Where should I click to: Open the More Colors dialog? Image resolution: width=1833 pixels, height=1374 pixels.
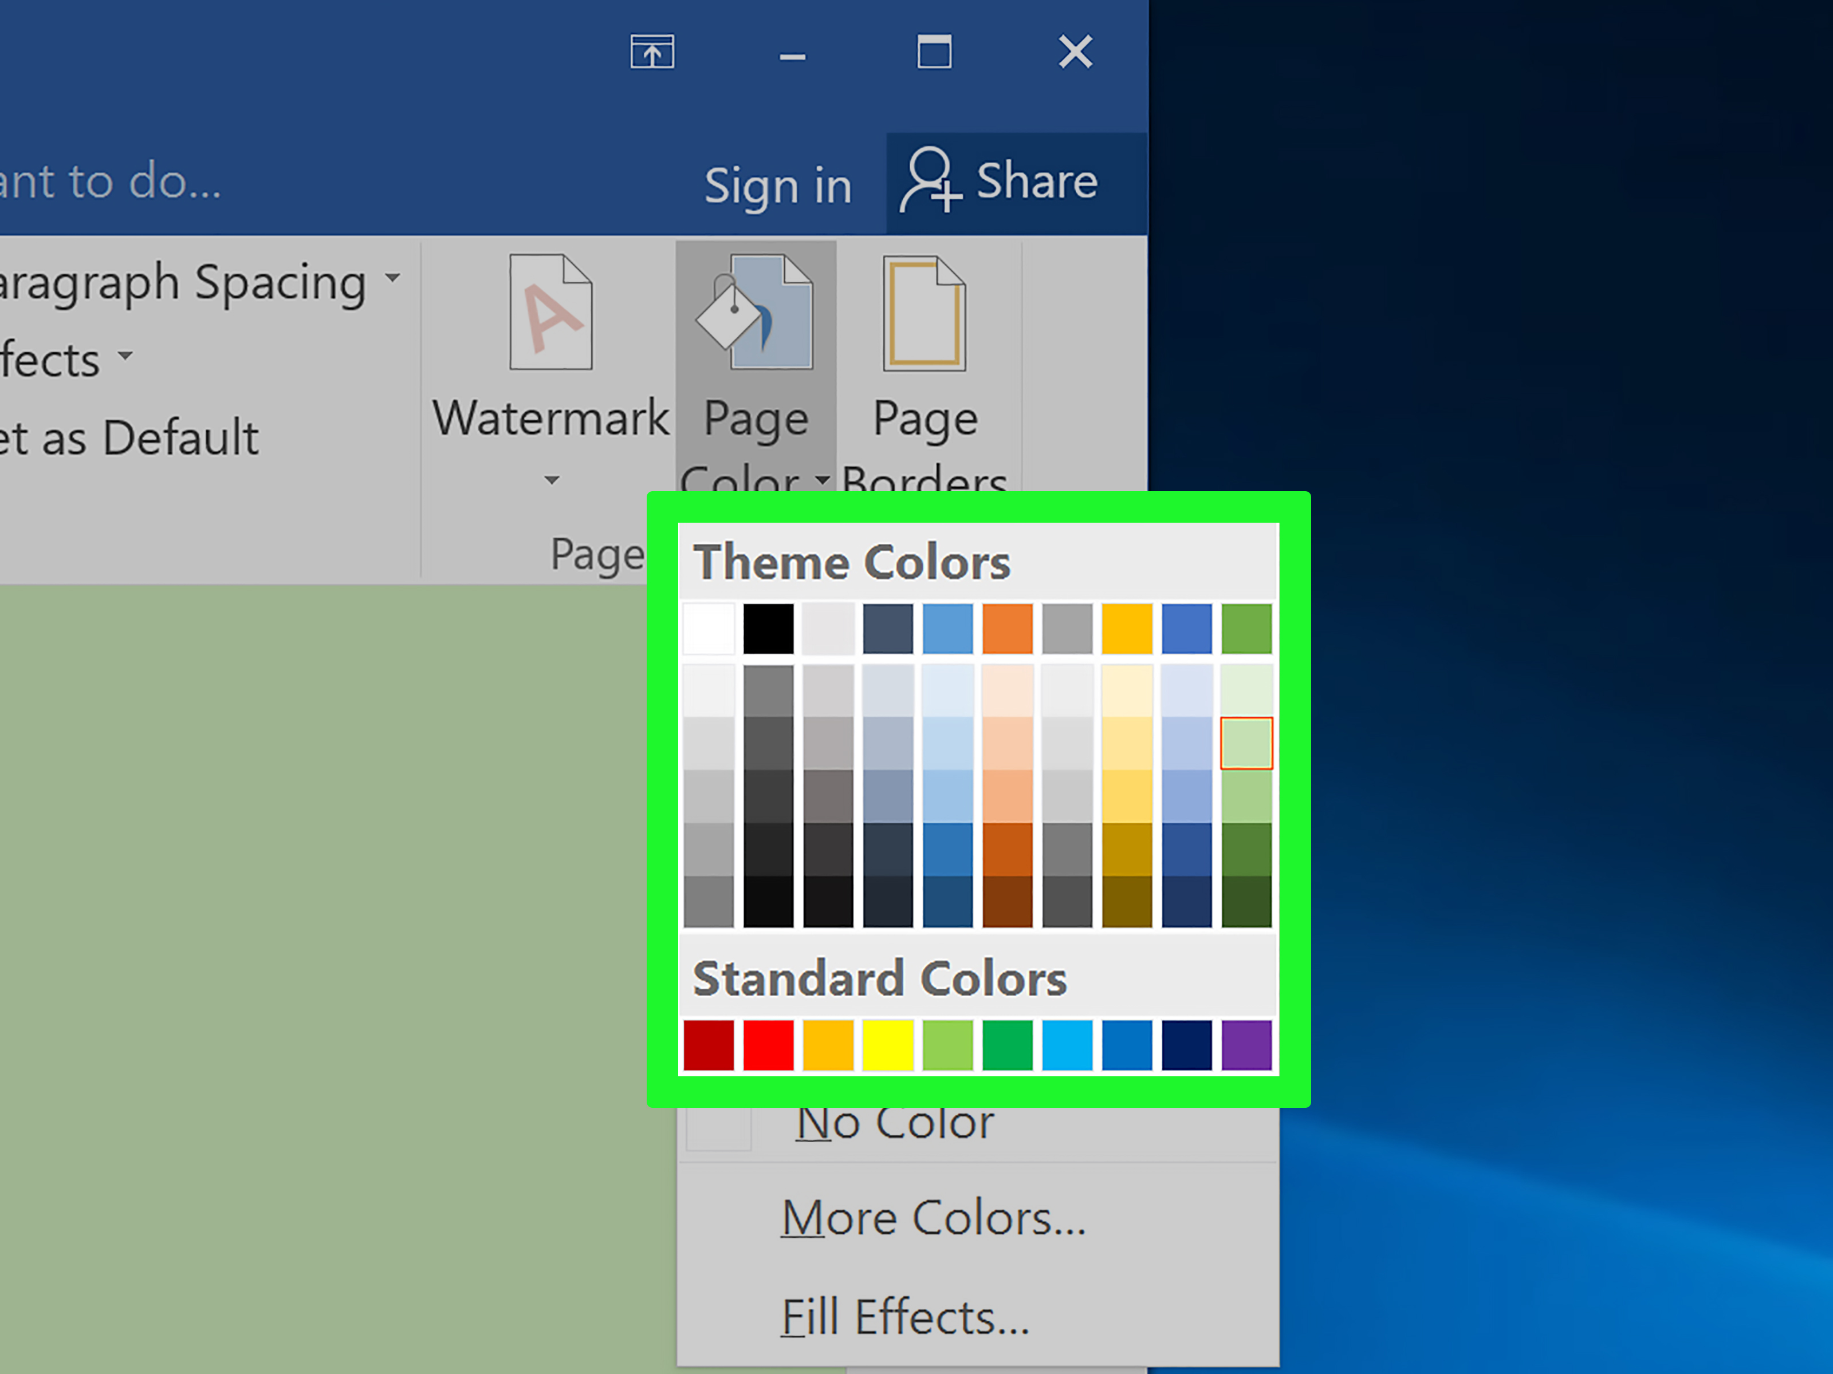pyautogui.click(x=933, y=1218)
